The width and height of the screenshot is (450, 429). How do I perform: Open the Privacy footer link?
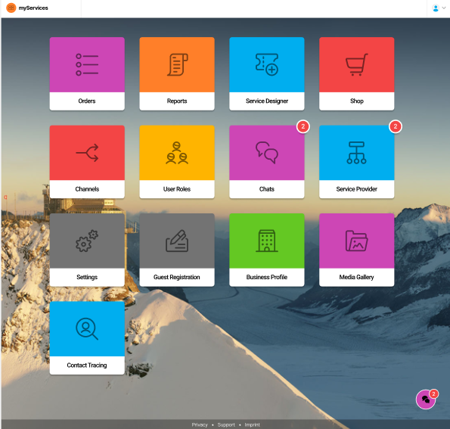(200, 424)
